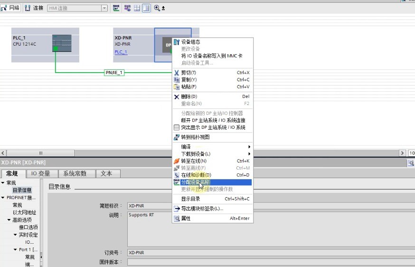Collapse the 实时设定 tree node
The width and height of the screenshot is (415, 267).
coord(15,235)
